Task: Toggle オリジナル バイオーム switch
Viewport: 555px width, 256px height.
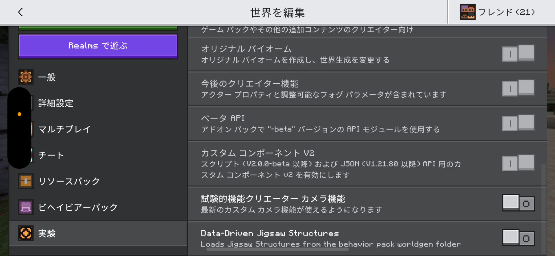Action: 518,53
